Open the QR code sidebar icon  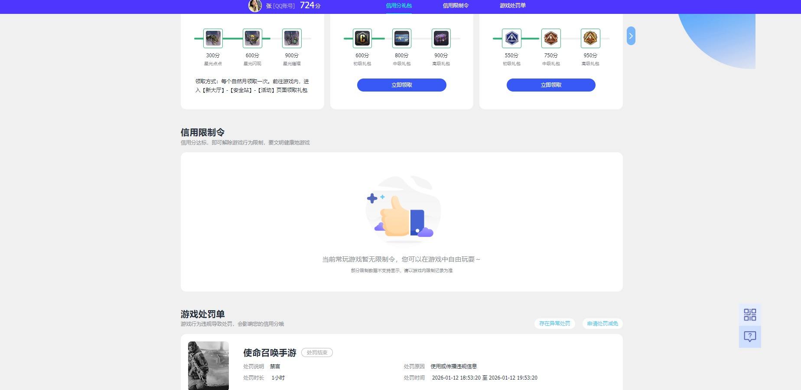click(750, 315)
